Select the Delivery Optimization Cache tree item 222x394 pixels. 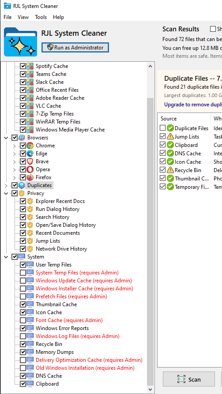(89, 360)
